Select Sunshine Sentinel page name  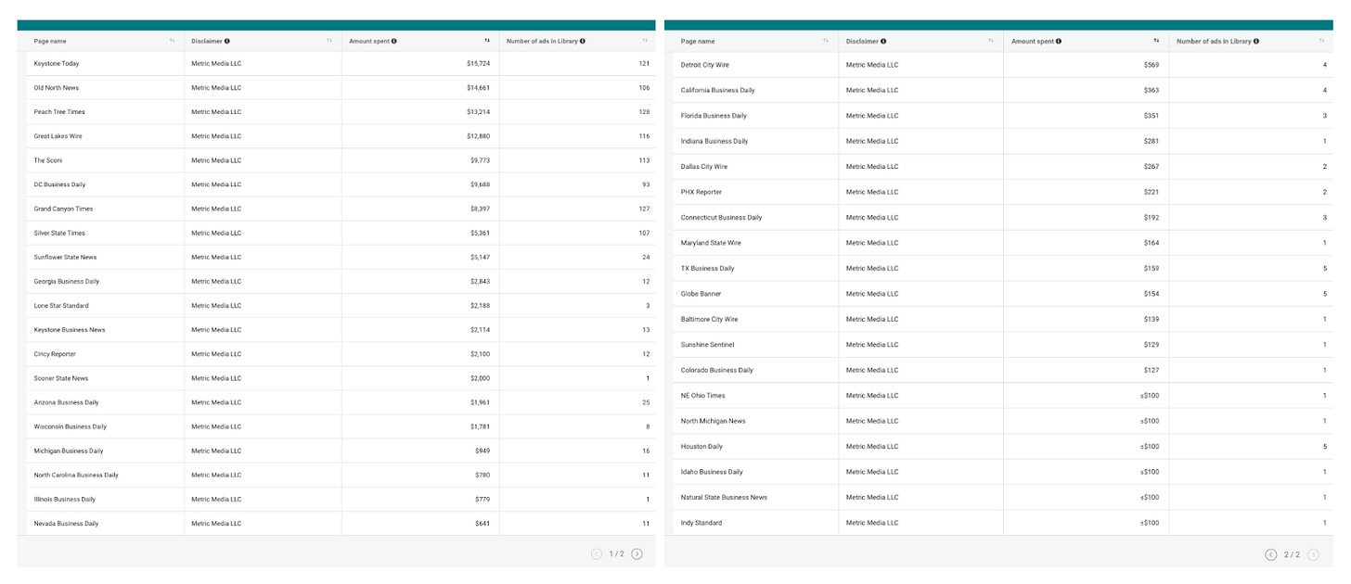coord(707,345)
